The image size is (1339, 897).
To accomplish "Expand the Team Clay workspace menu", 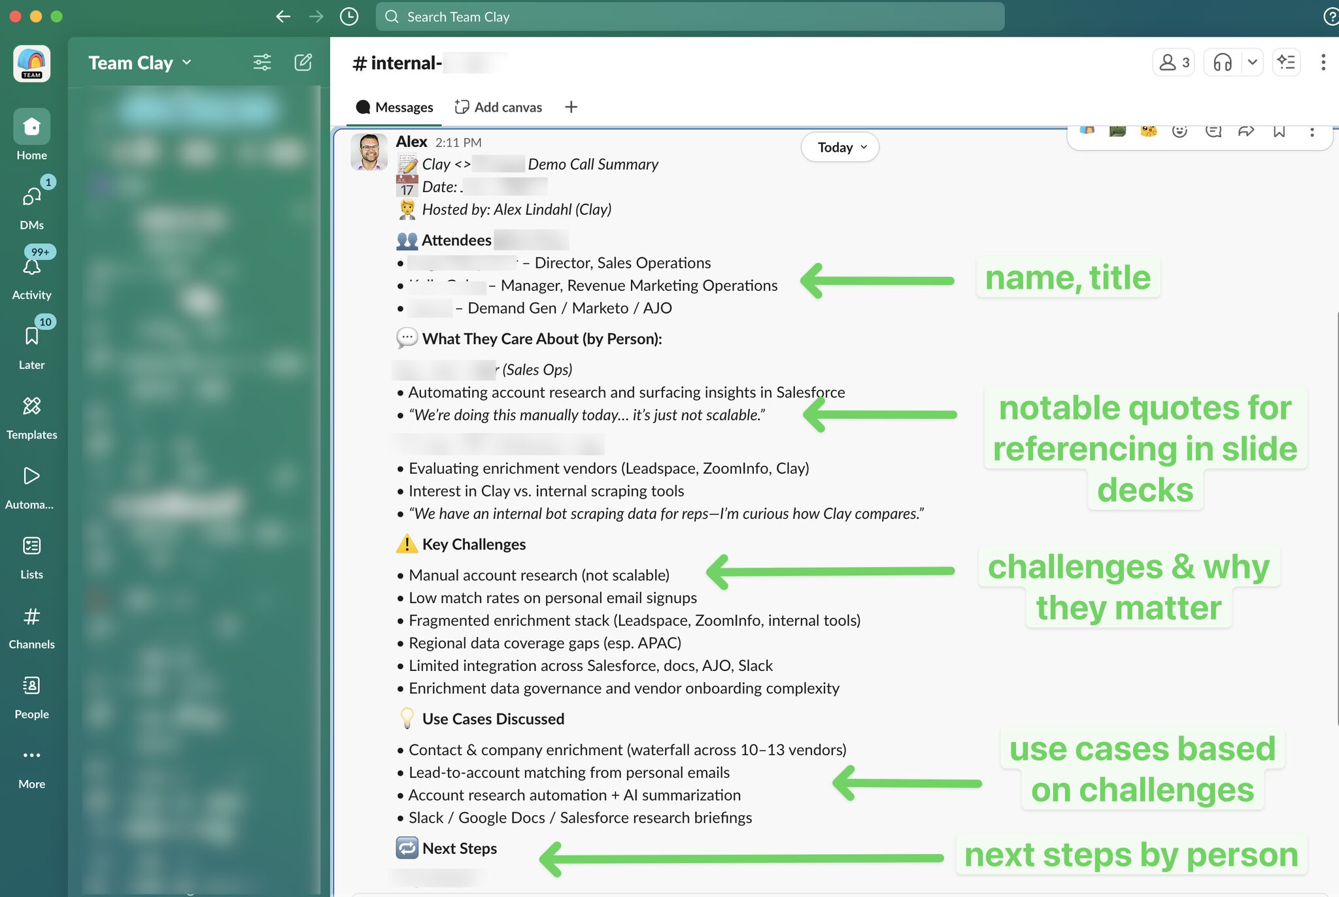I will (140, 63).
